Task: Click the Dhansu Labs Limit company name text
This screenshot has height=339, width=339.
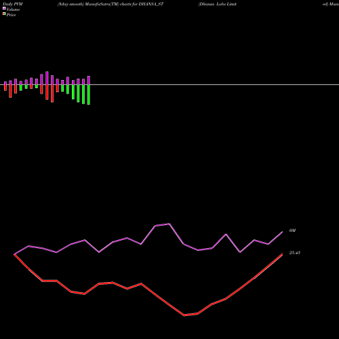Action: tap(218, 4)
